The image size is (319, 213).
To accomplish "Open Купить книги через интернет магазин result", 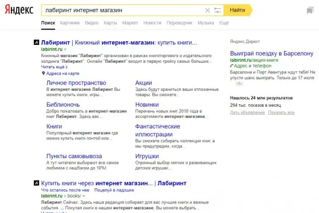I will pos(114,183).
